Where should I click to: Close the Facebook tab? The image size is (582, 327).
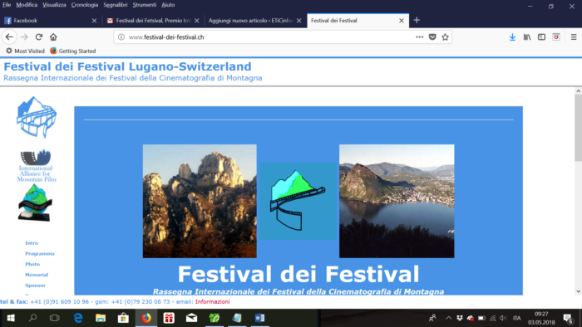click(x=94, y=21)
